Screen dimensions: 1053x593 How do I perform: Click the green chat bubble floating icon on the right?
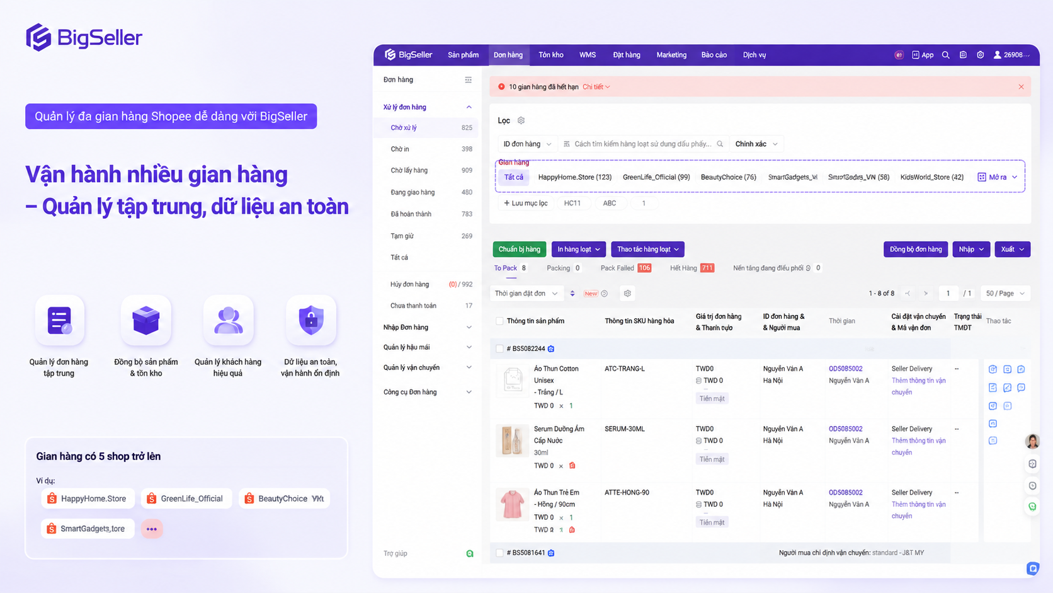1032,506
